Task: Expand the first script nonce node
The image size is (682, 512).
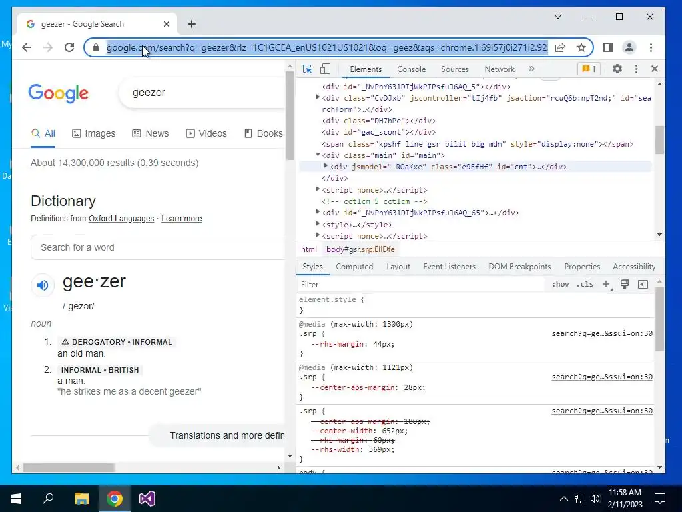Action: coord(318,189)
